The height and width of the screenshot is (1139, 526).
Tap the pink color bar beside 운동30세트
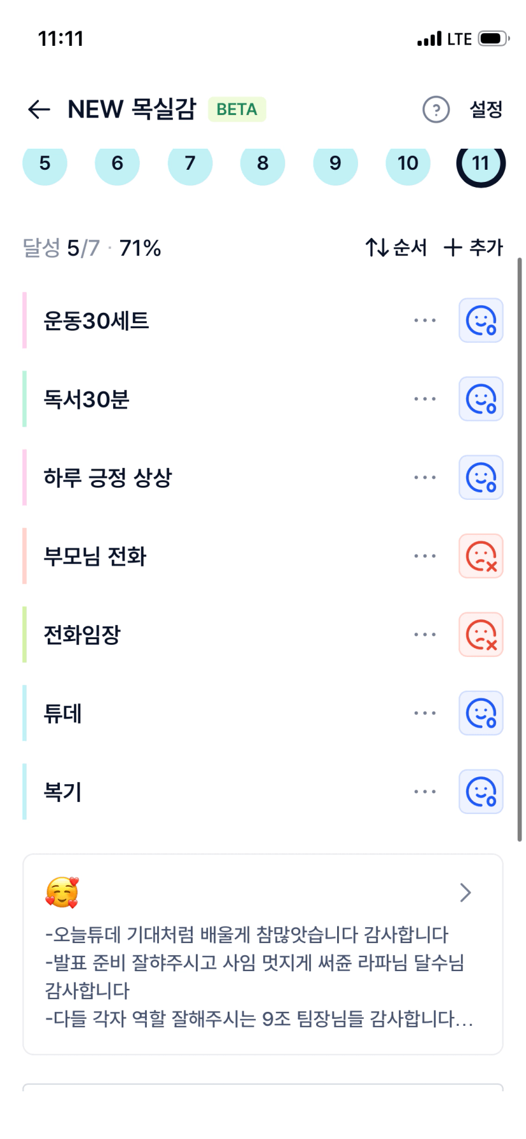click(25, 321)
